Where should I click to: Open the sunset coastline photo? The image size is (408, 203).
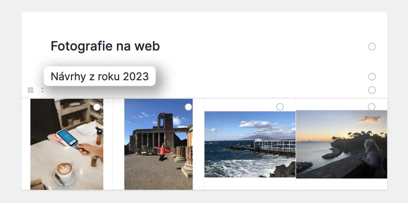(x=341, y=144)
